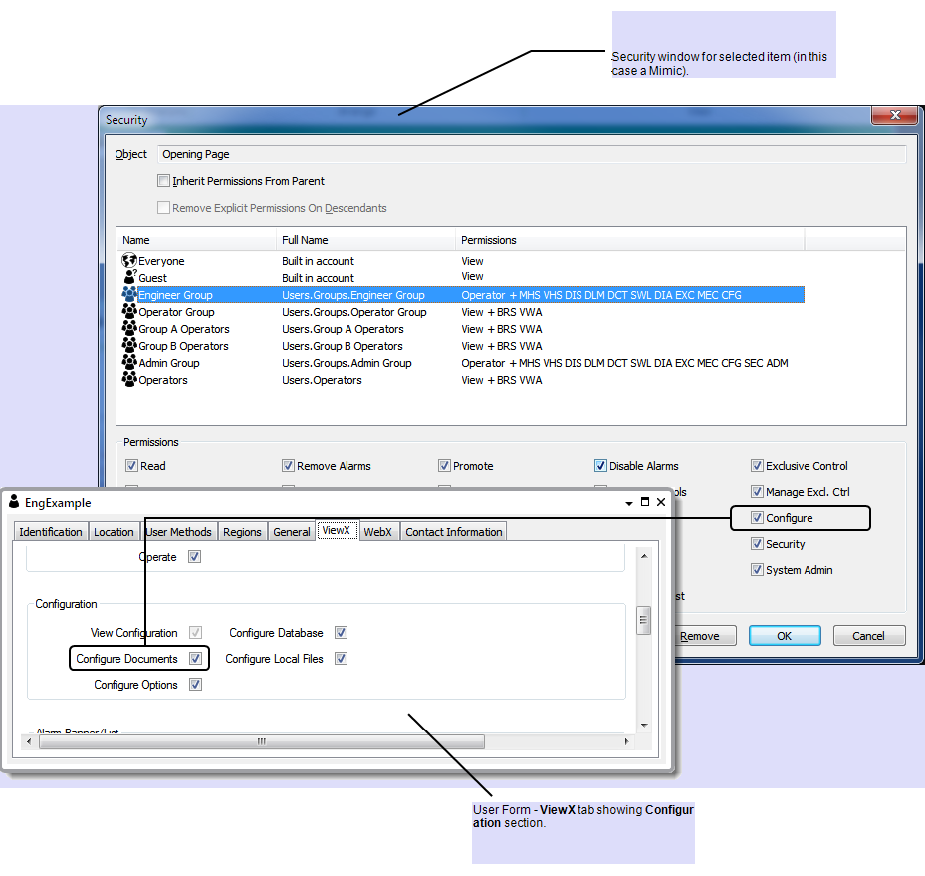
Task: Click the Operator Group icon
Action: coord(128,312)
